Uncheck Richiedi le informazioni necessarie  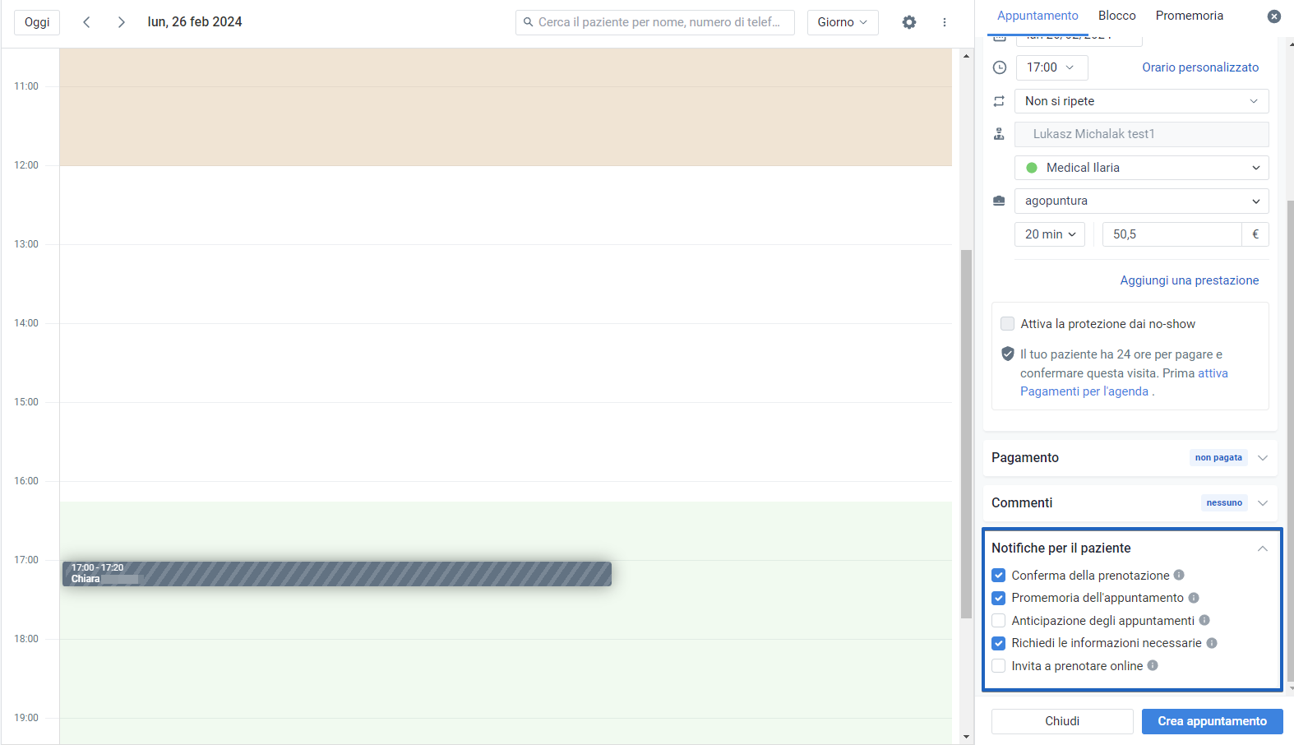[998, 643]
